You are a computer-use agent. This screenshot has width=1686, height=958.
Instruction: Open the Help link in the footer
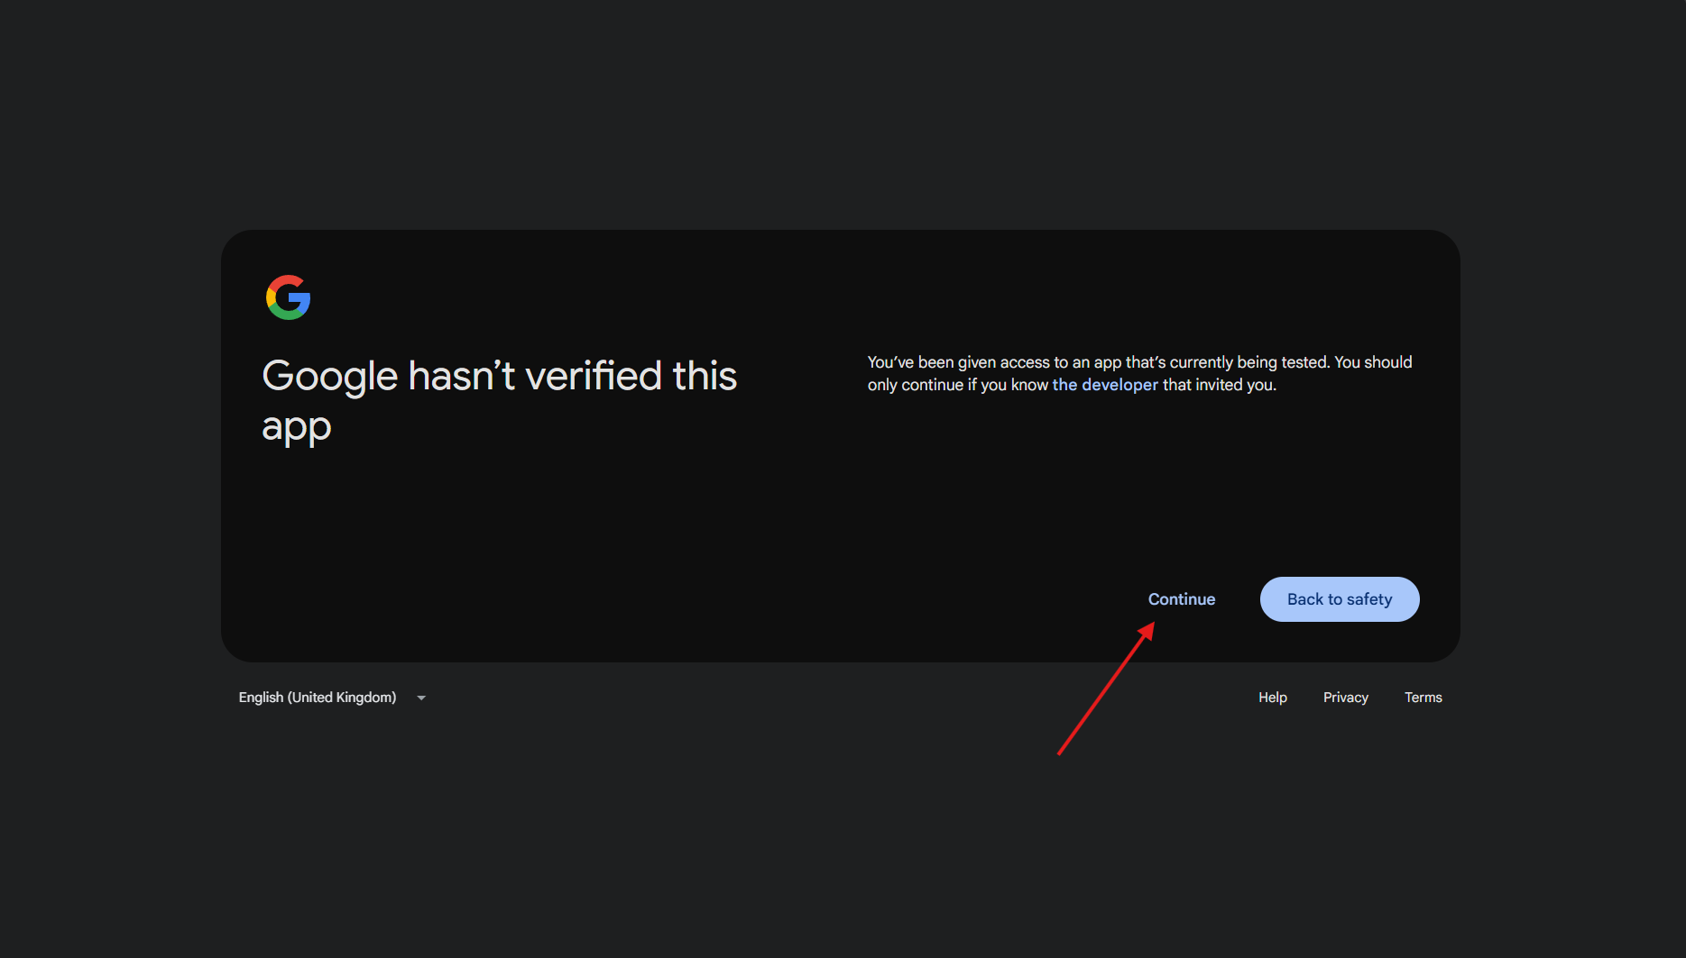pos(1272,698)
